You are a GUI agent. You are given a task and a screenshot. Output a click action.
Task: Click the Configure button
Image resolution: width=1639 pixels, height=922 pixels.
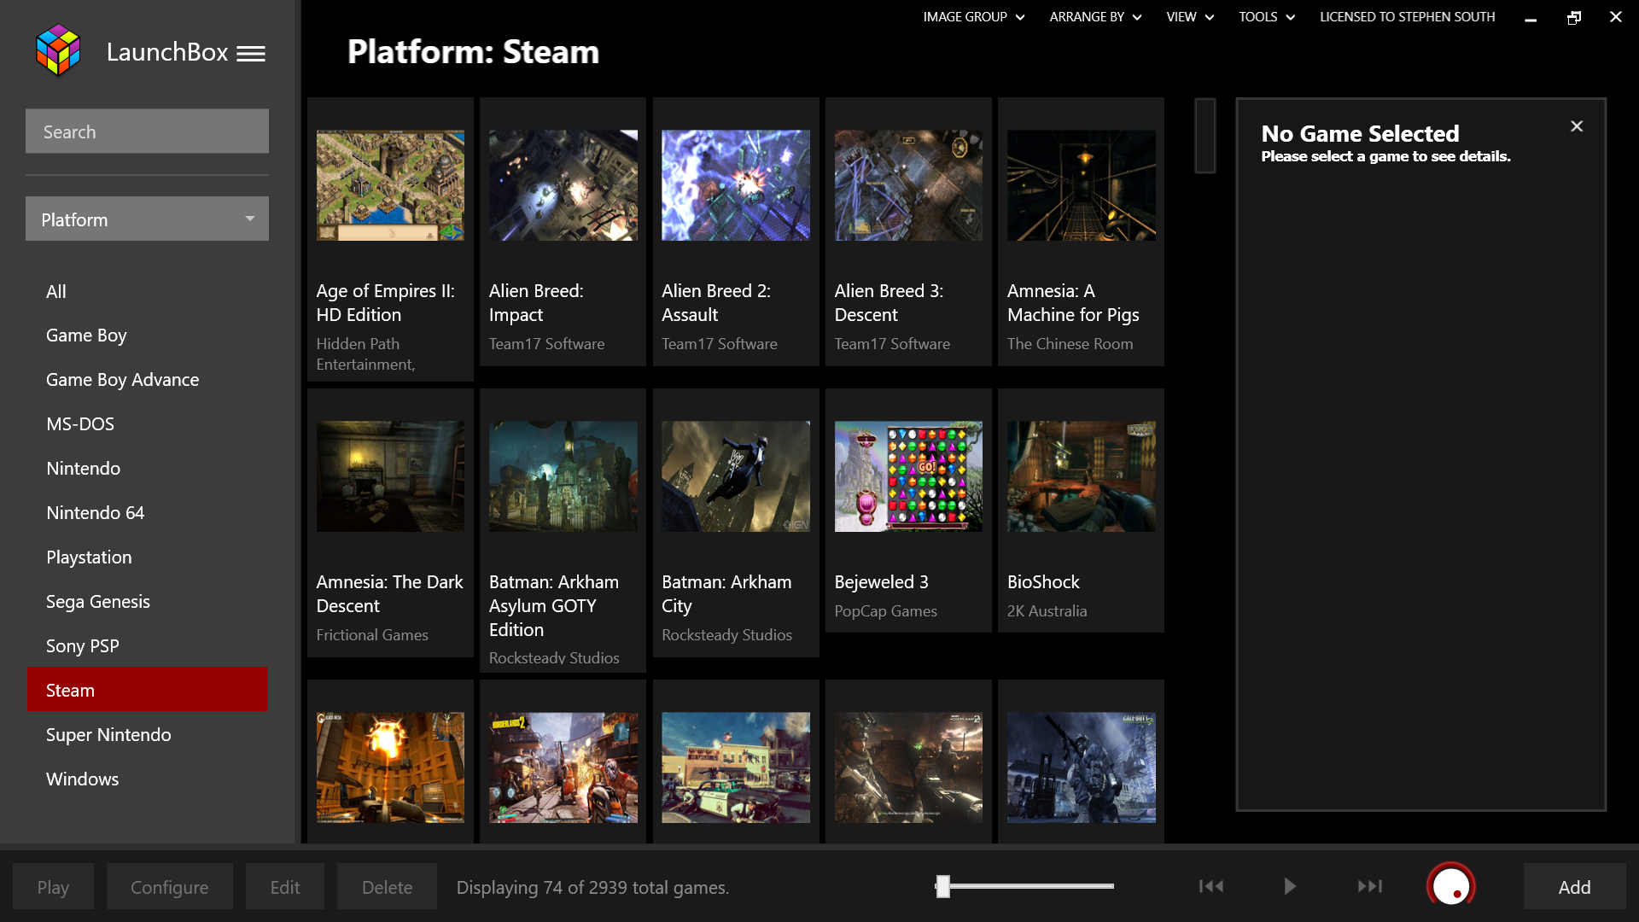tap(169, 886)
